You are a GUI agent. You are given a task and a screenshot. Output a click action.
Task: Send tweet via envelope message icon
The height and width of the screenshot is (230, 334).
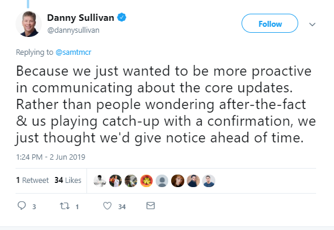point(150,206)
